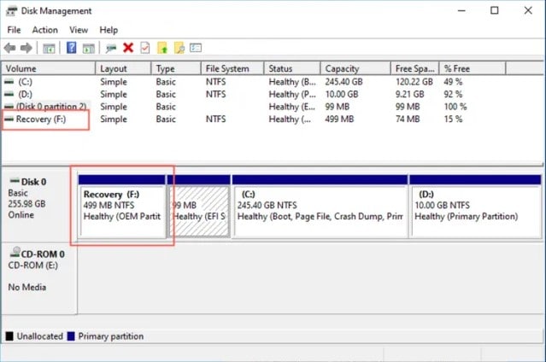Open the View menu
Viewport: 546px width, 362px height.
79,30
